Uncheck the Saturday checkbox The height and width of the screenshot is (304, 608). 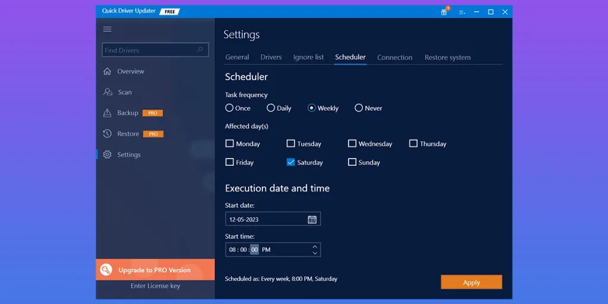coord(291,162)
